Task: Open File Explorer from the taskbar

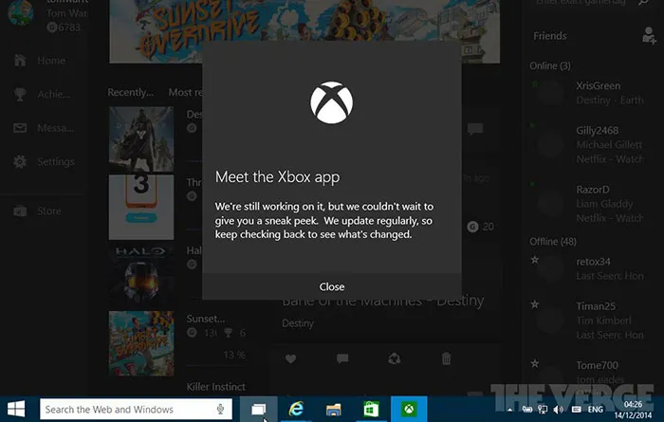Action: 334,410
